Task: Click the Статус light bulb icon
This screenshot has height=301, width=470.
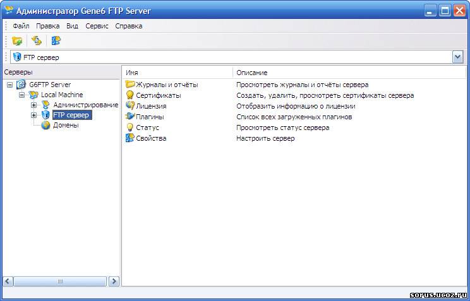Action: point(130,127)
